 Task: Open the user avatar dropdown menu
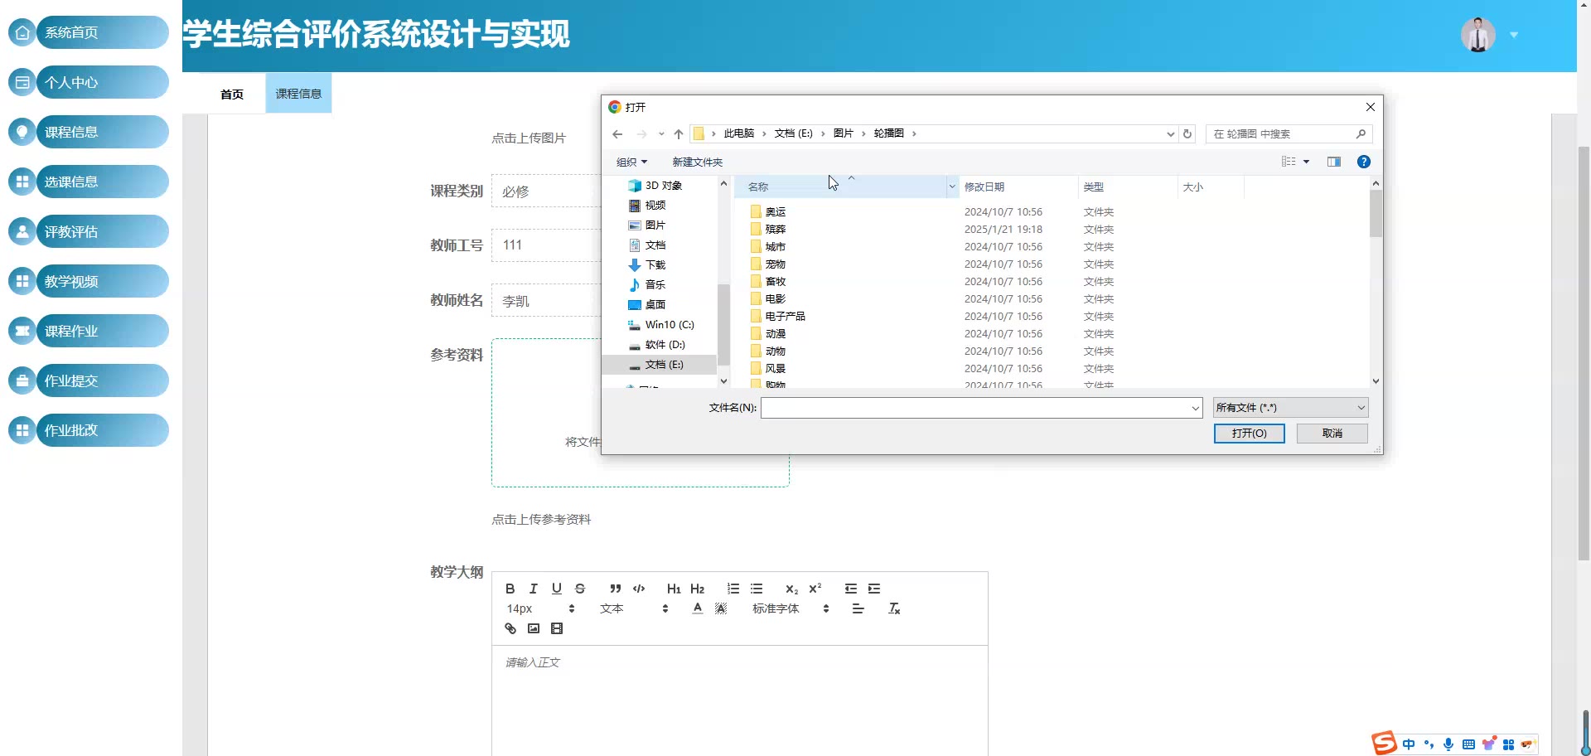coord(1514,35)
